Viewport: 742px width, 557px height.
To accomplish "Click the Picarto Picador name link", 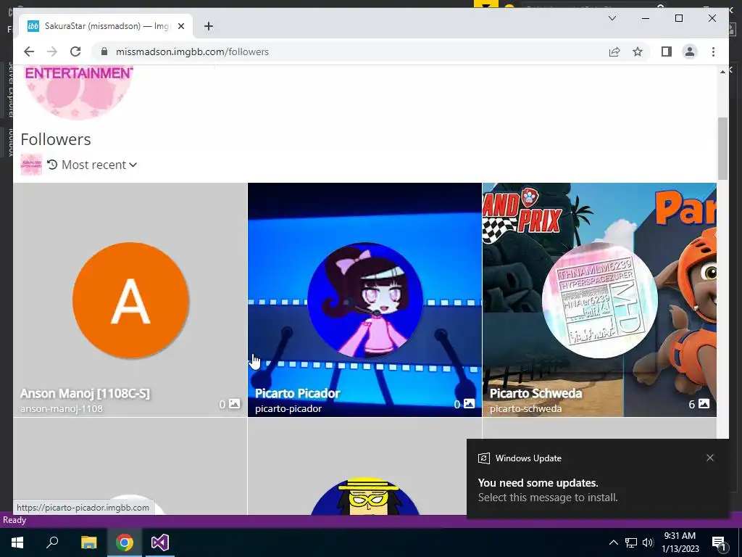I will [x=298, y=394].
